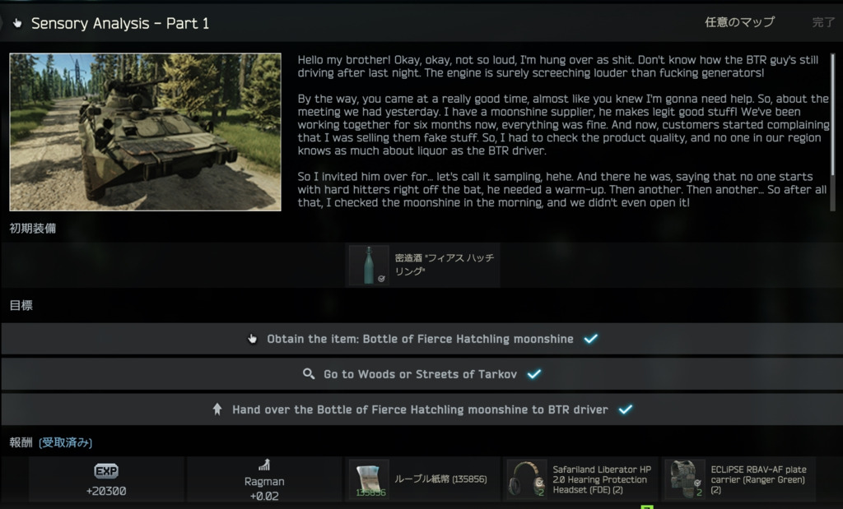This screenshot has height=509, width=843.
Task: Click the magnifier icon on Woods objective
Action: click(x=309, y=373)
